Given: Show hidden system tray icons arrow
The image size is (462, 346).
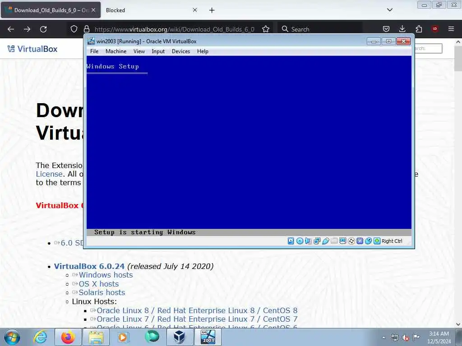Looking at the screenshot, I should click(x=383, y=337).
